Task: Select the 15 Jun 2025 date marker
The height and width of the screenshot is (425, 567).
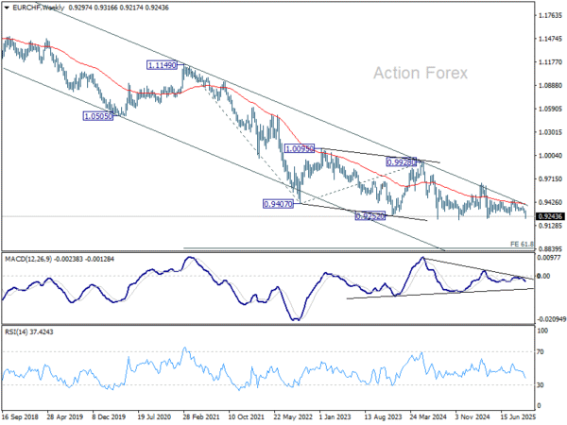Action: (x=518, y=415)
